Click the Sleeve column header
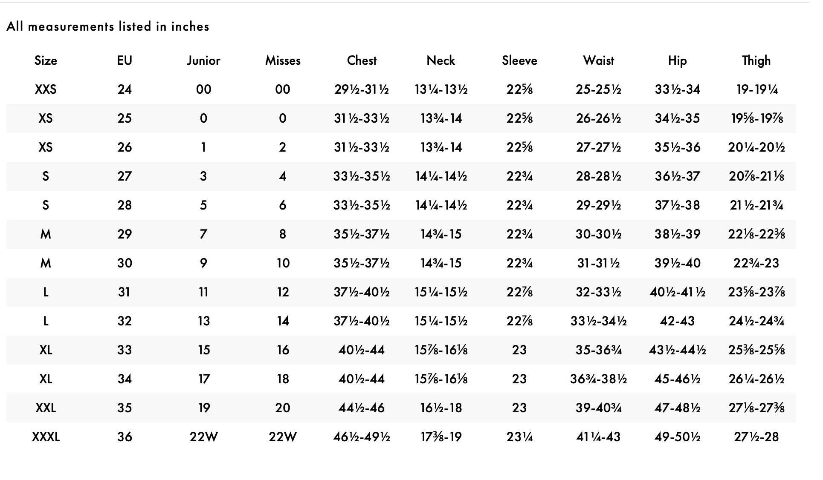823x480 pixels. point(519,60)
